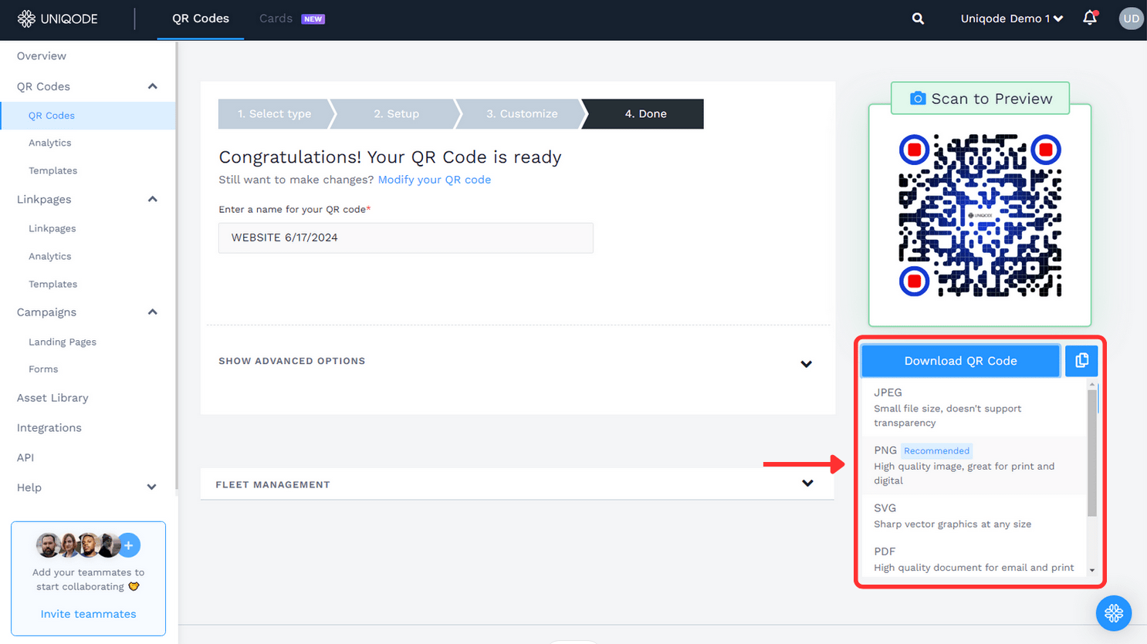Switch to the Cards tab
The image size is (1147, 644).
point(276,18)
